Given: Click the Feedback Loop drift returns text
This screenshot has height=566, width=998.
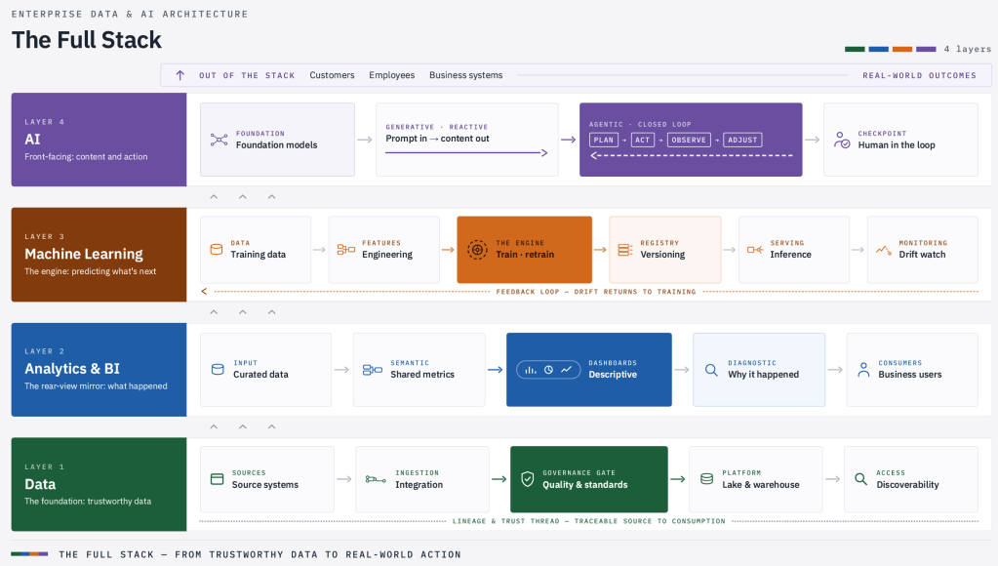Looking at the screenshot, I should (596, 292).
